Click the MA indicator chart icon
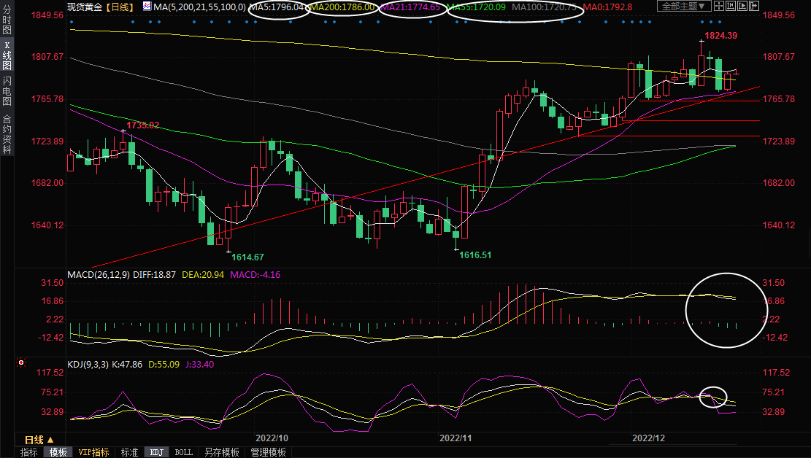811x458 pixels. tap(147, 7)
